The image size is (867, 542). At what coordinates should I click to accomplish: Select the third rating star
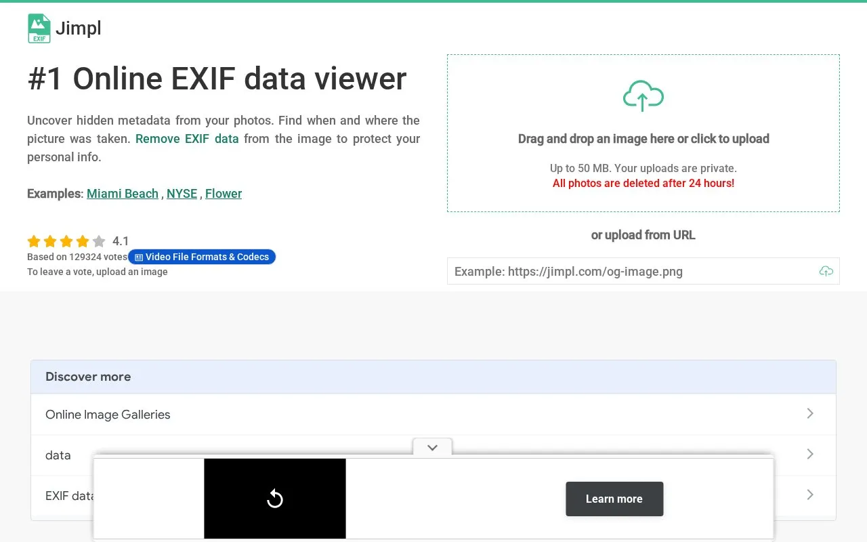tap(66, 241)
